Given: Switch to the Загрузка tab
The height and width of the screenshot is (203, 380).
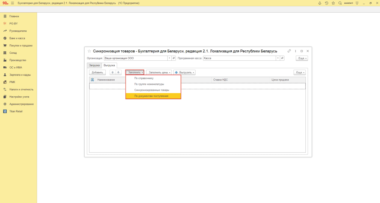Looking at the screenshot, I should tap(94, 65).
